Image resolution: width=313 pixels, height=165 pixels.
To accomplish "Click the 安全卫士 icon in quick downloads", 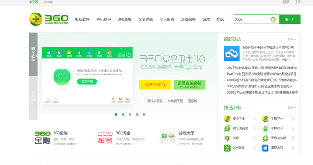I will tap(227, 119).
